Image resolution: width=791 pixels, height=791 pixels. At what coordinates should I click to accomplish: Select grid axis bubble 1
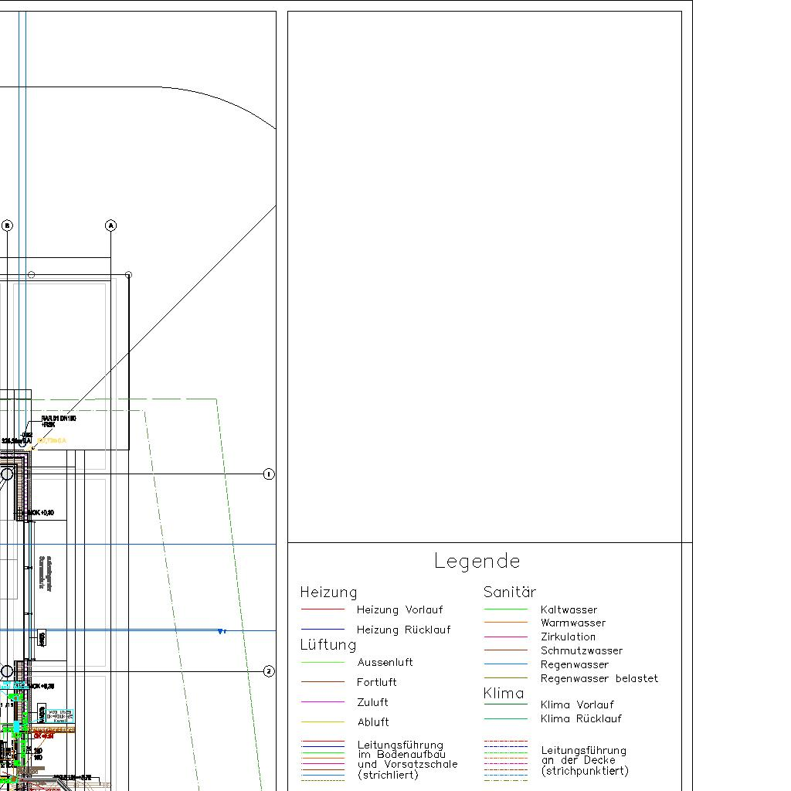pos(269,474)
